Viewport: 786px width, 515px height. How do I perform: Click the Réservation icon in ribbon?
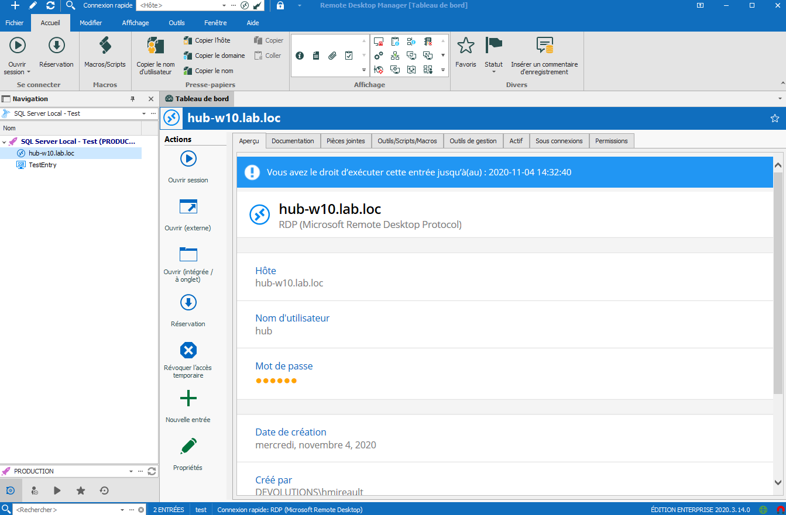pyautogui.click(x=56, y=46)
